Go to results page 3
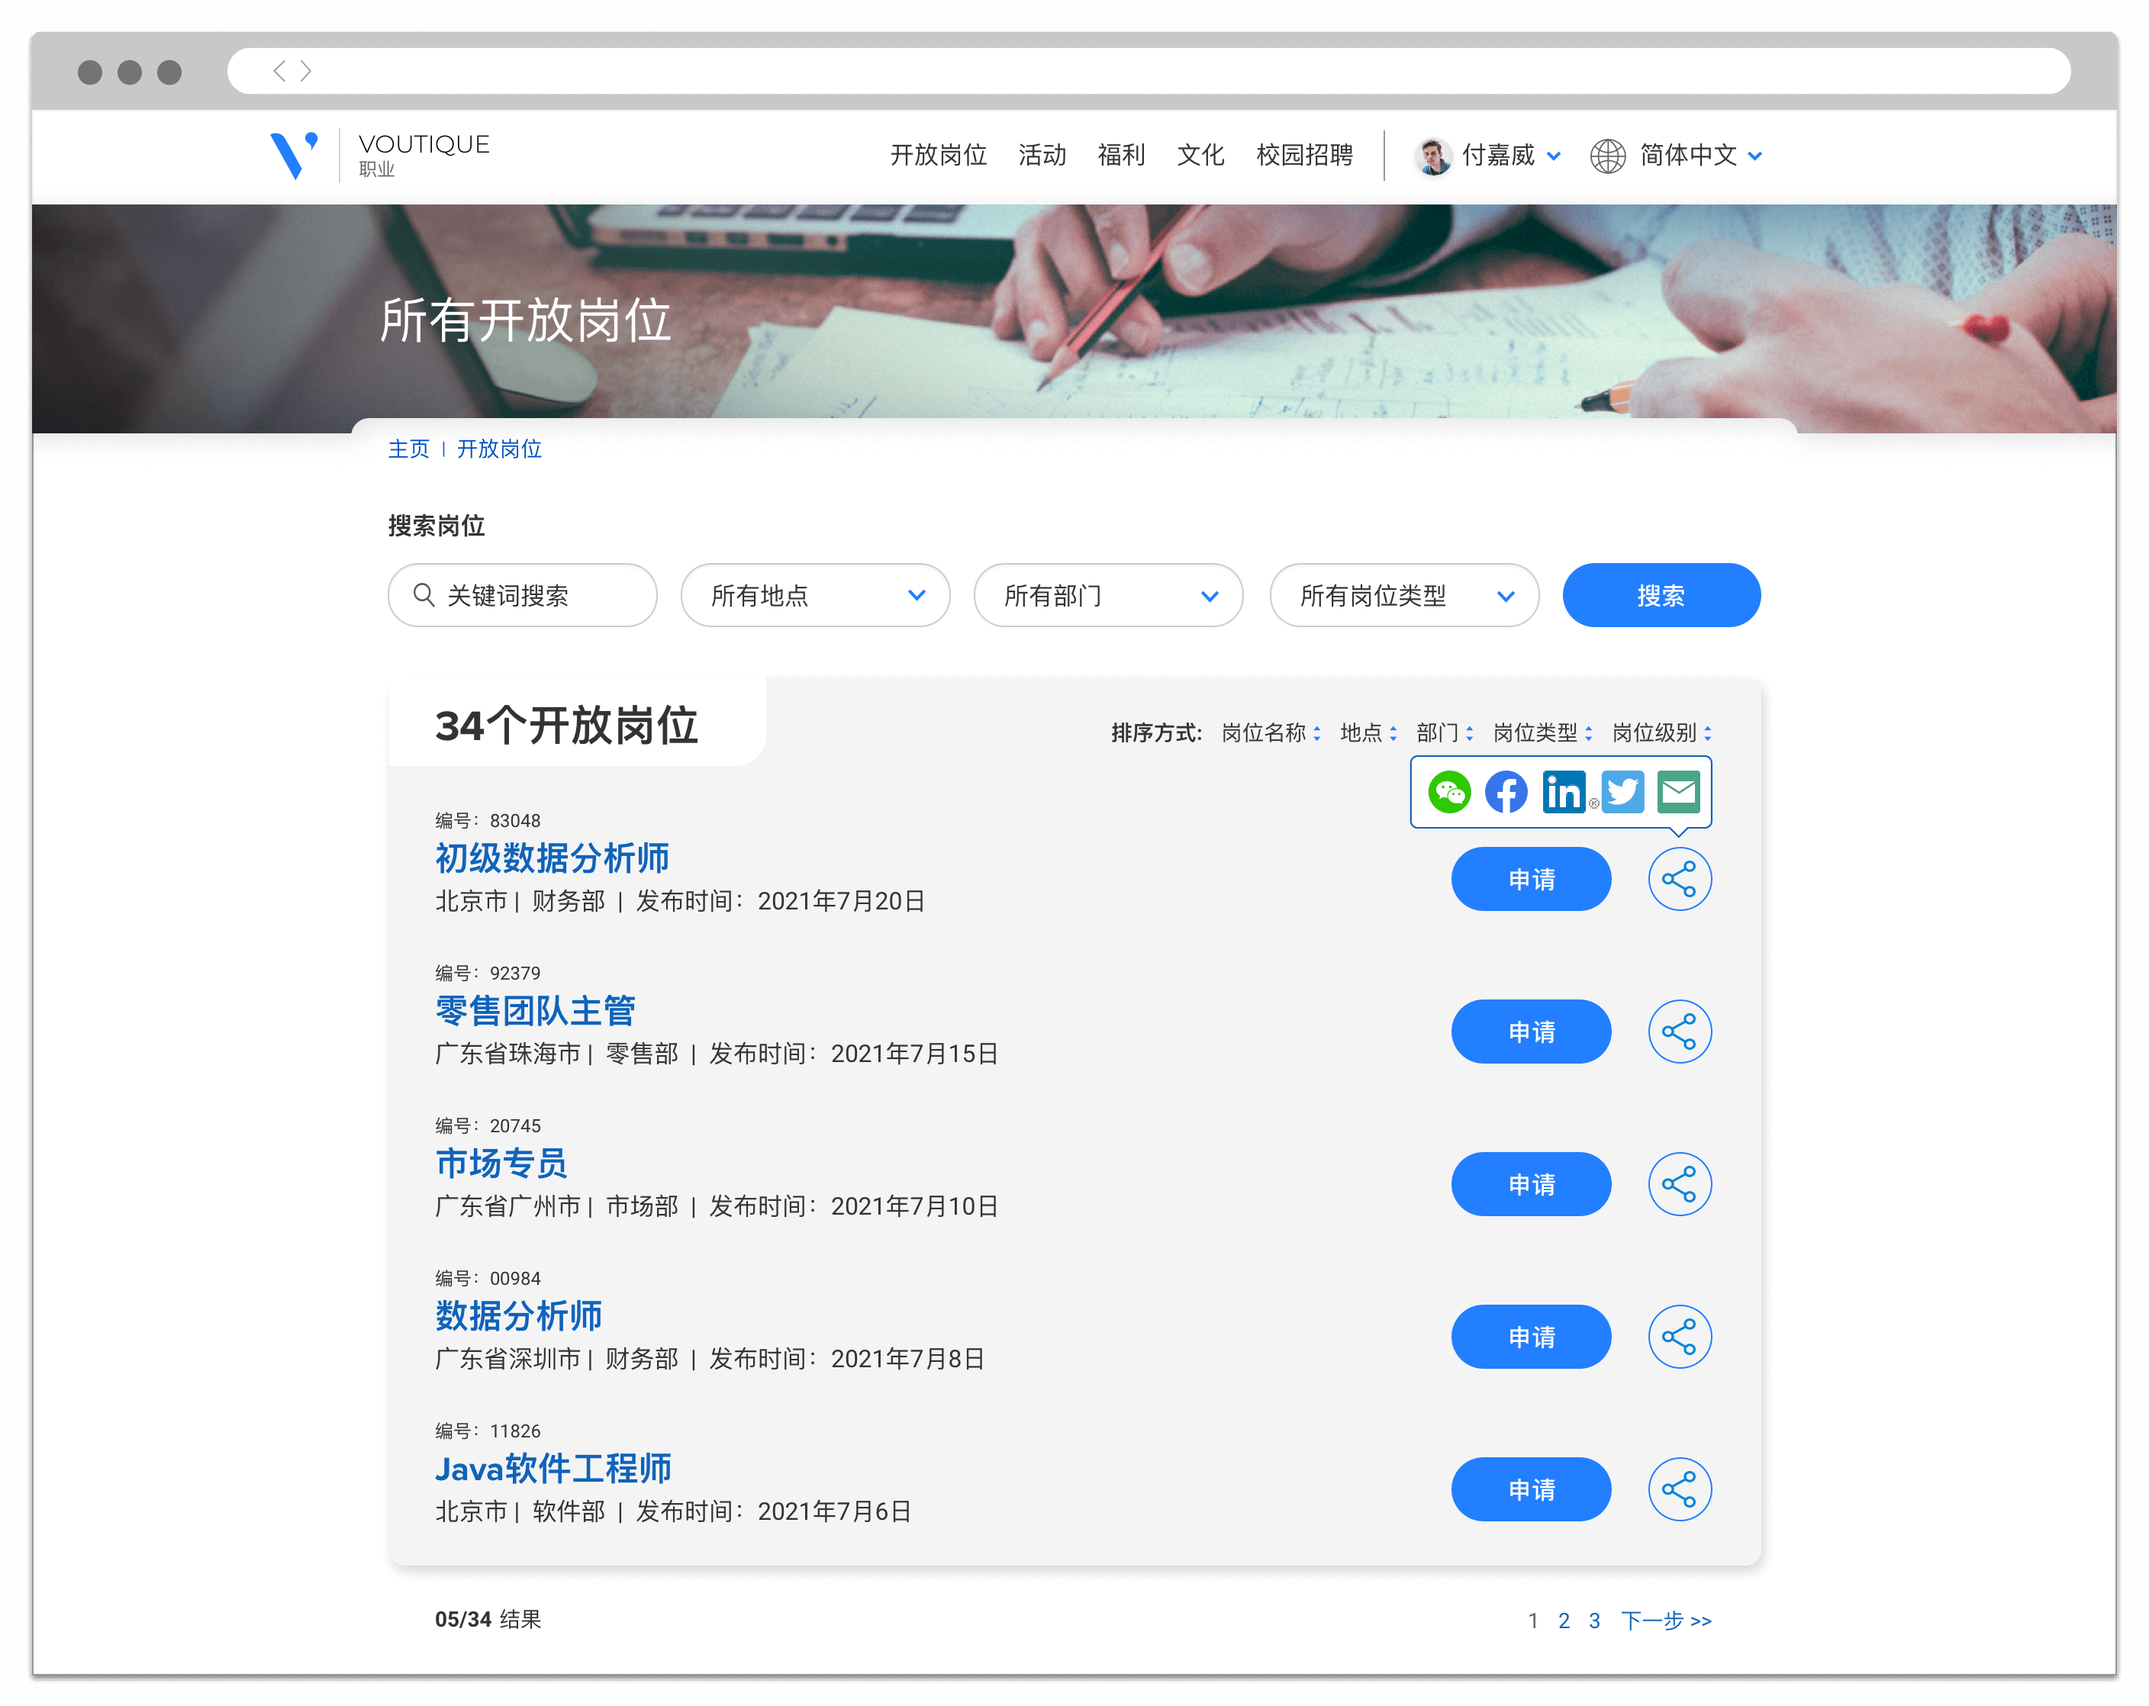Image resolution: width=2149 pixels, height=1706 pixels. tap(1595, 1621)
